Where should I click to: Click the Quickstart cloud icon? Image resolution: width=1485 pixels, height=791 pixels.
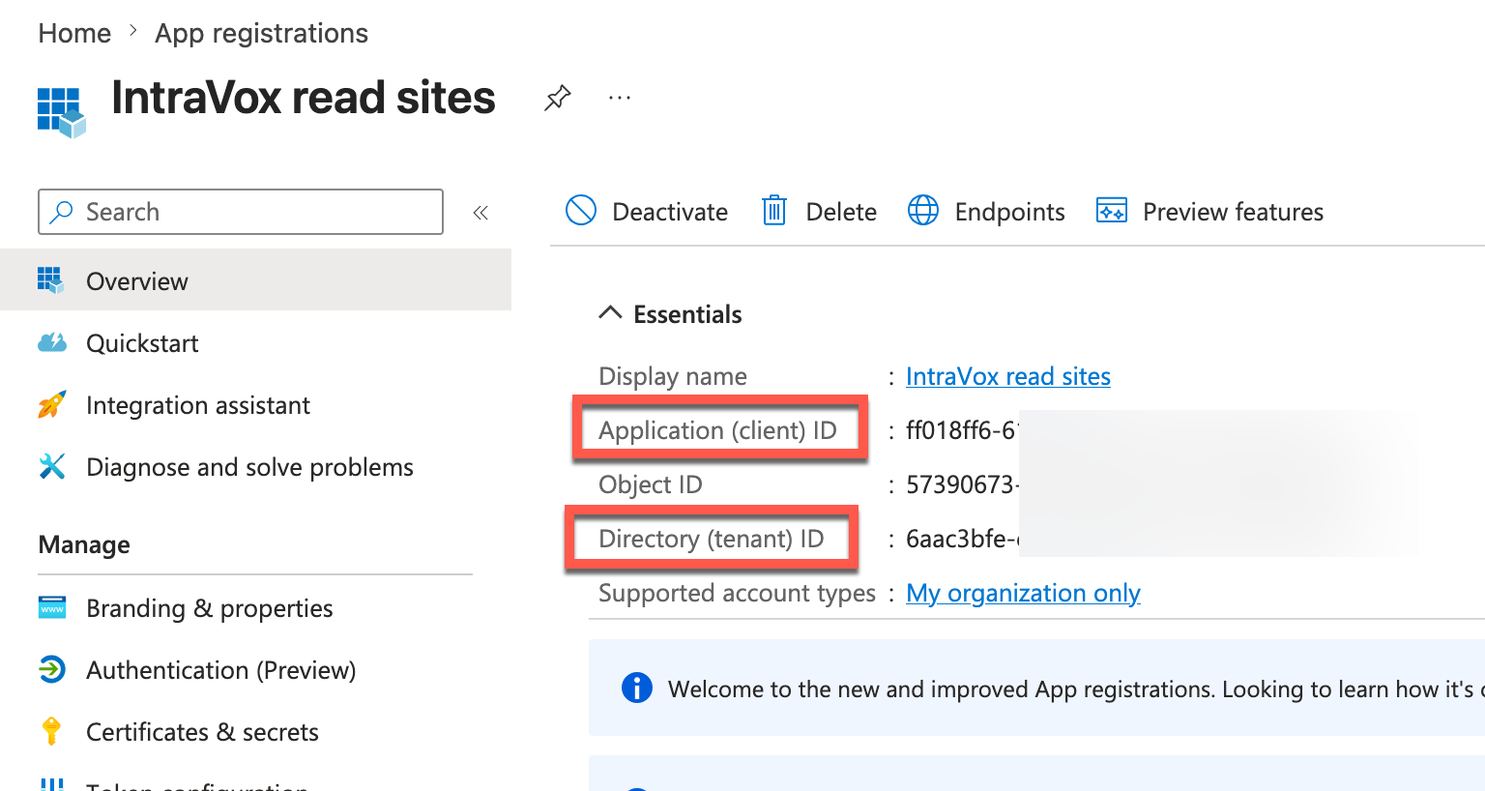click(x=52, y=342)
